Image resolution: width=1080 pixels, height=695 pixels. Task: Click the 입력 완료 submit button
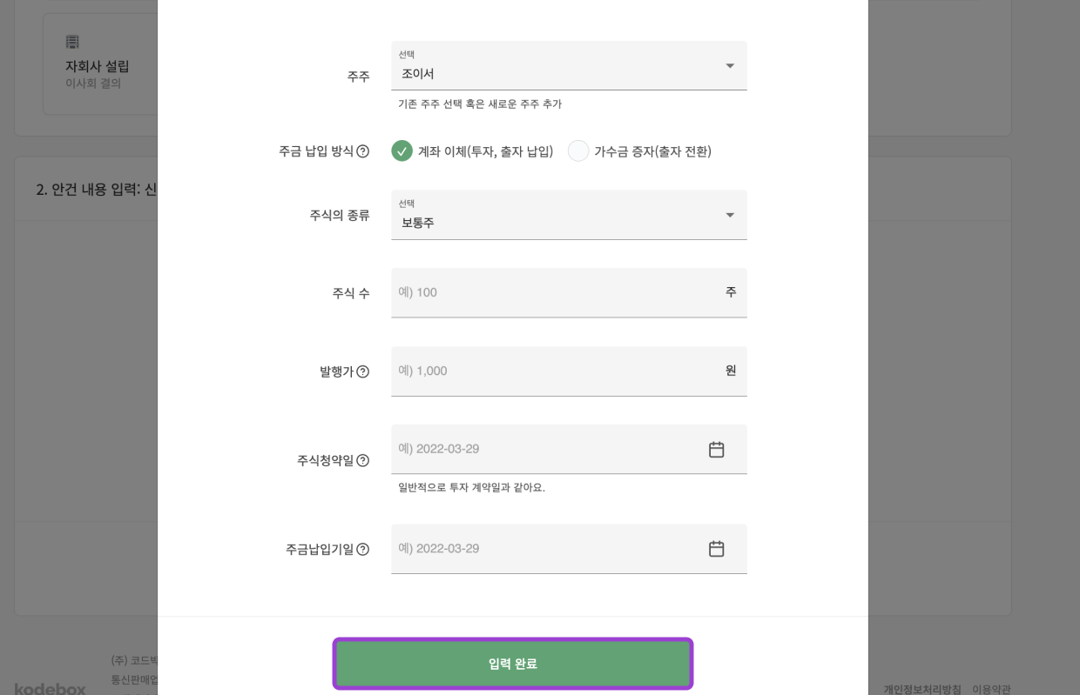(x=513, y=663)
